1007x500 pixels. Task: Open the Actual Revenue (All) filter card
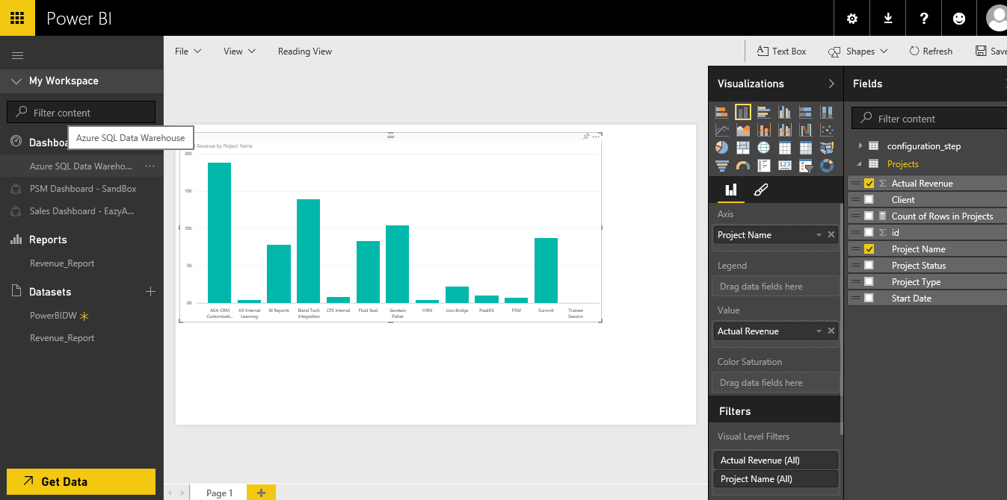776,460
